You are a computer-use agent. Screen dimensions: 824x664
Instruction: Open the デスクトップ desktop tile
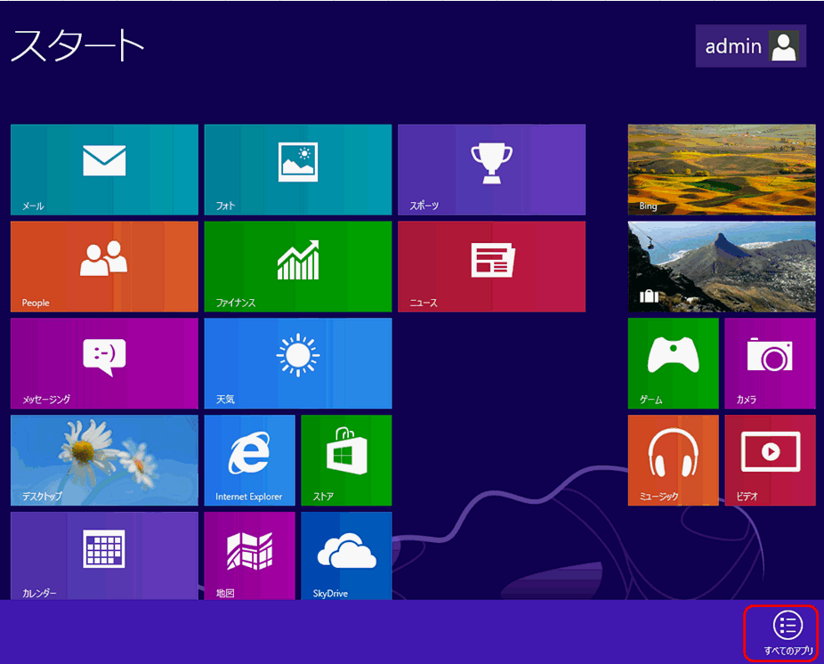(x=104, y=460)
